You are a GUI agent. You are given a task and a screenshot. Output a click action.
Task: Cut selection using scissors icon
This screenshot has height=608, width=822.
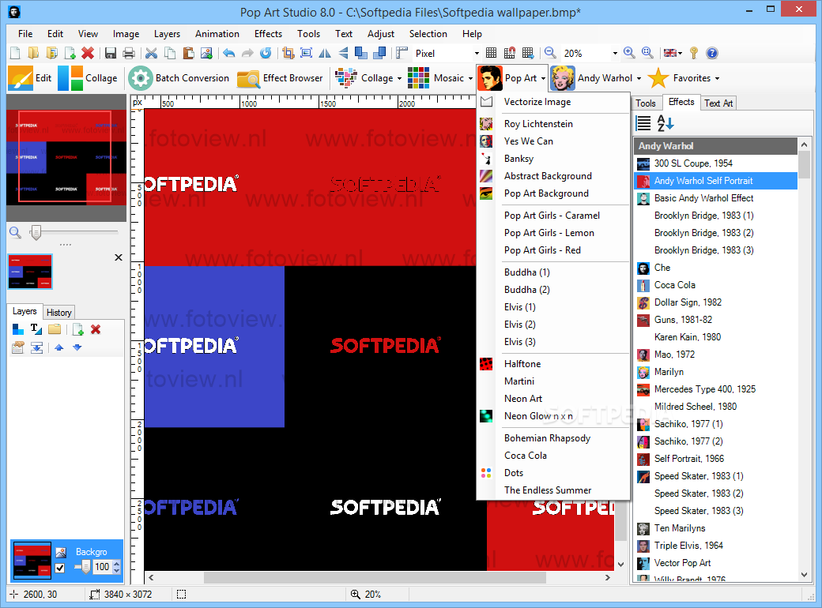pyautogui.click(x=152, y=53)
